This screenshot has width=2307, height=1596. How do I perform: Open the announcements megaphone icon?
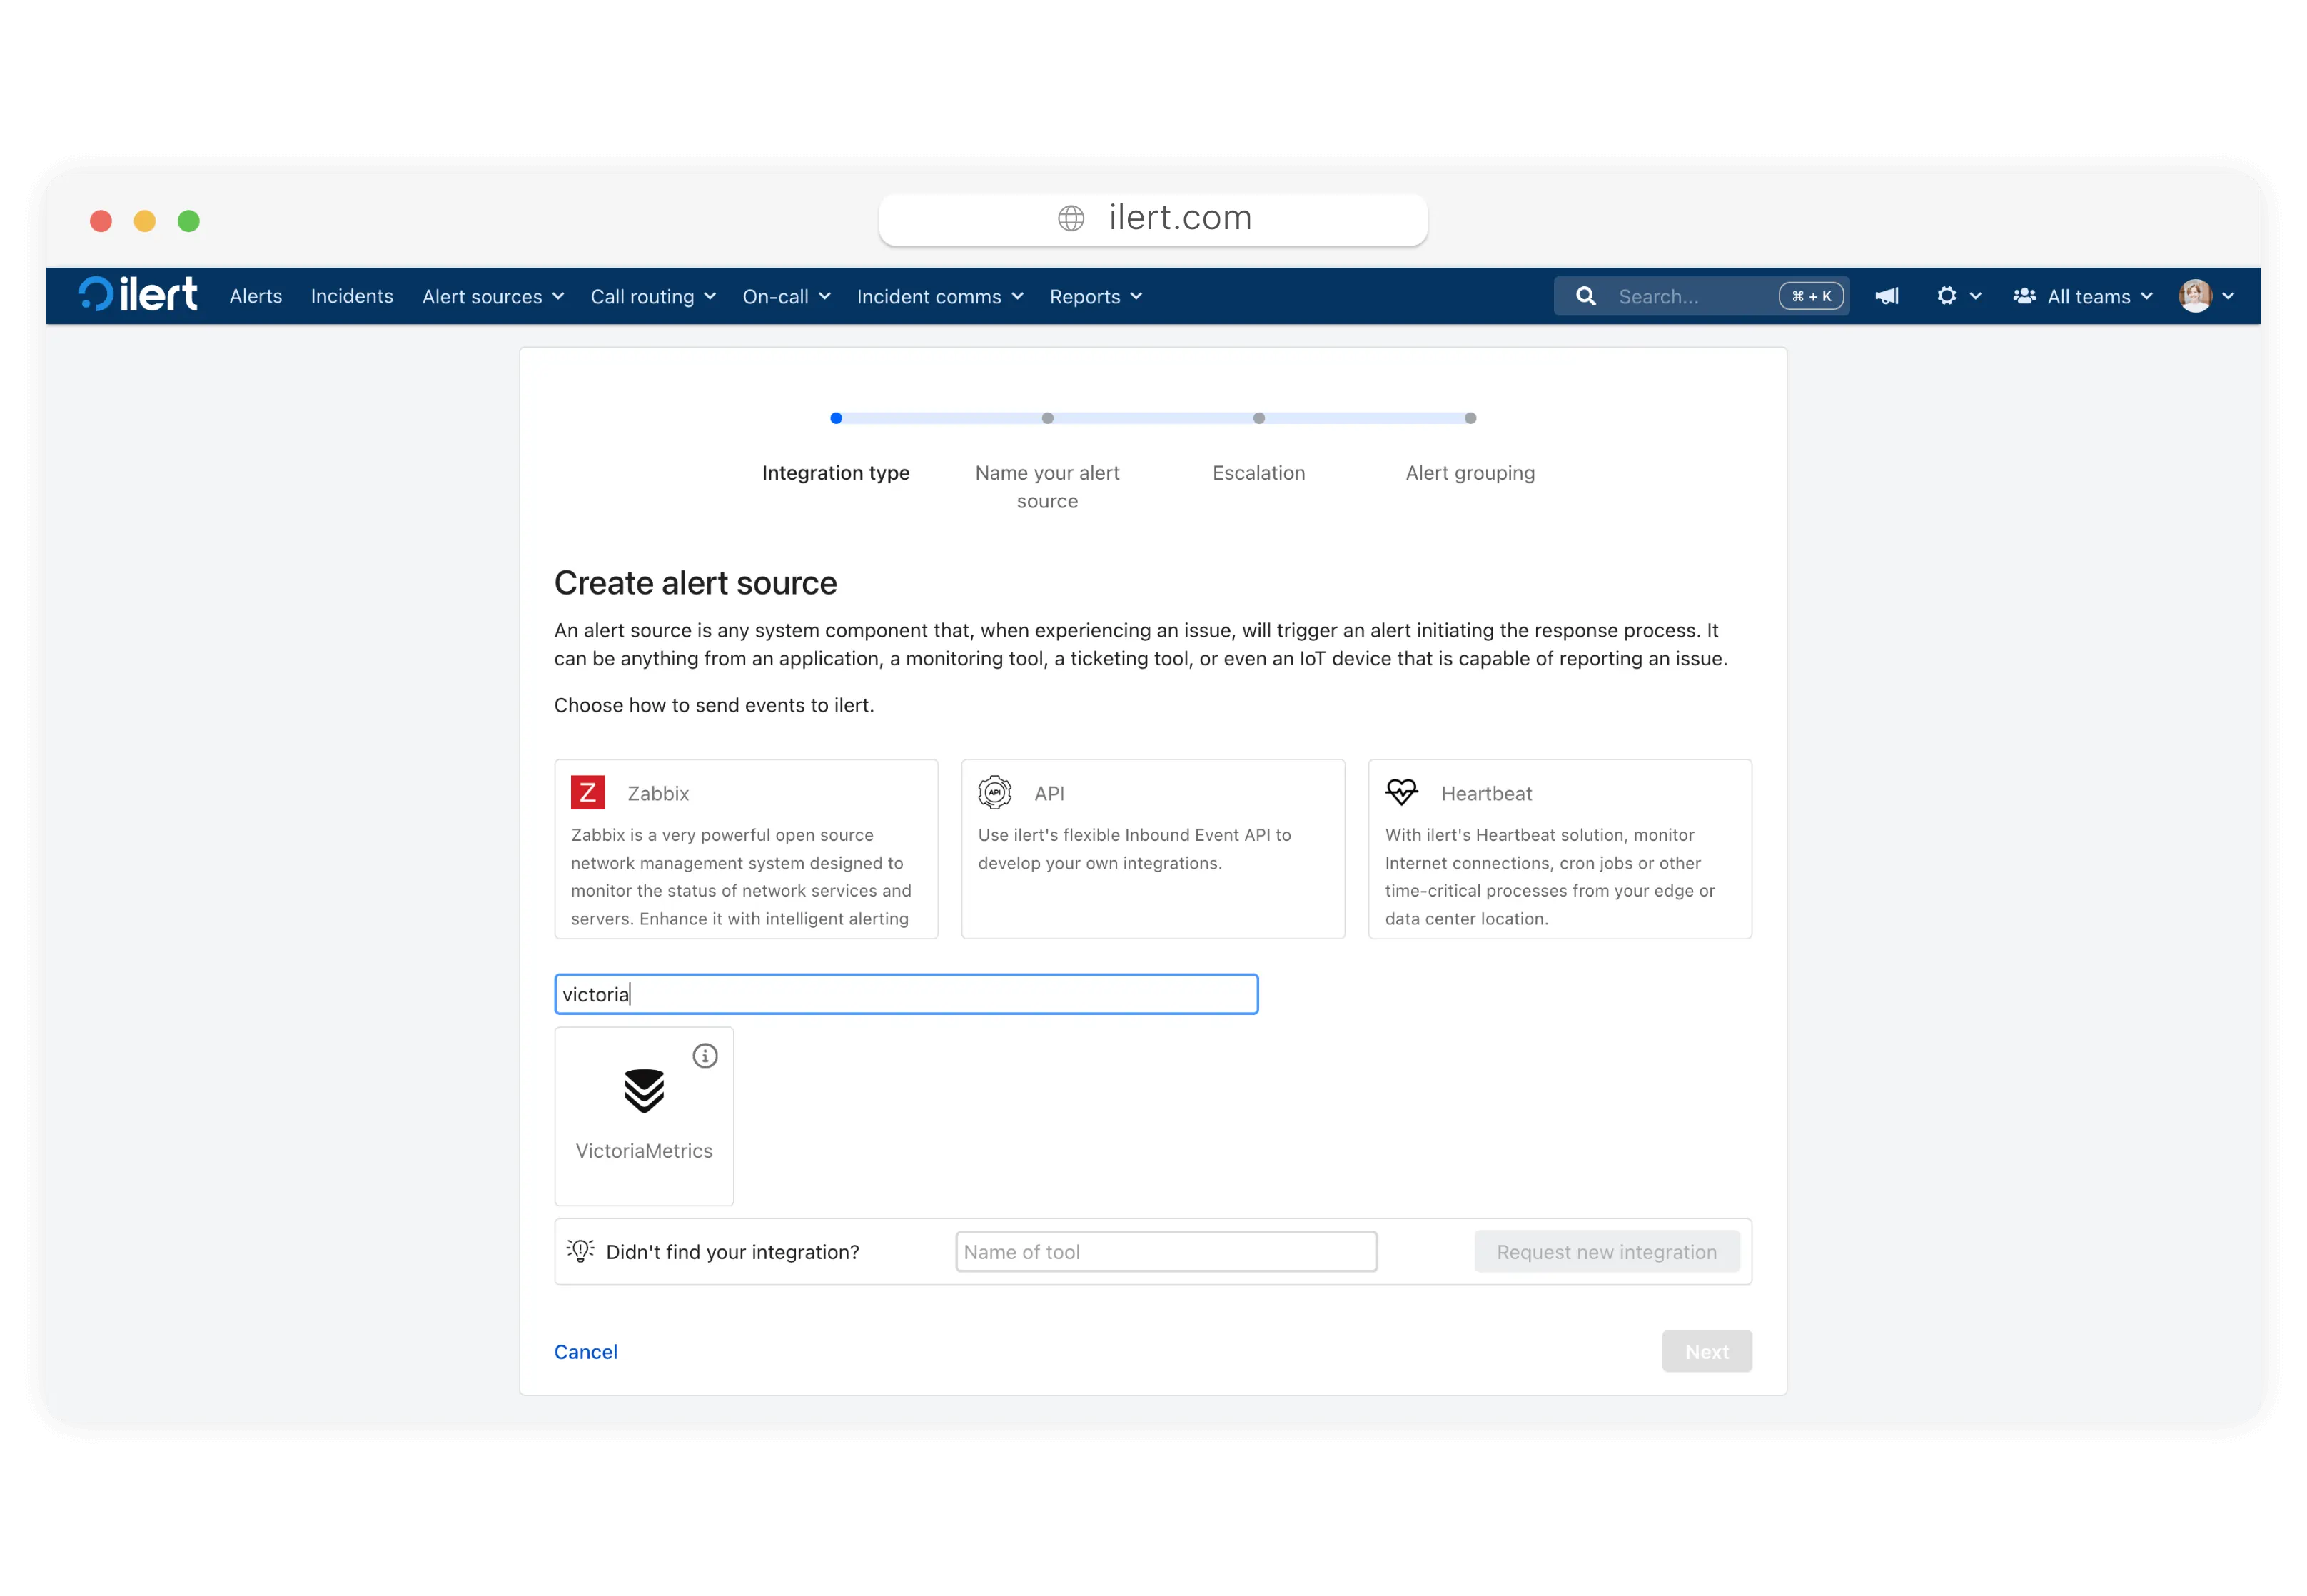pyautogui.click(x=1887, y=296)
